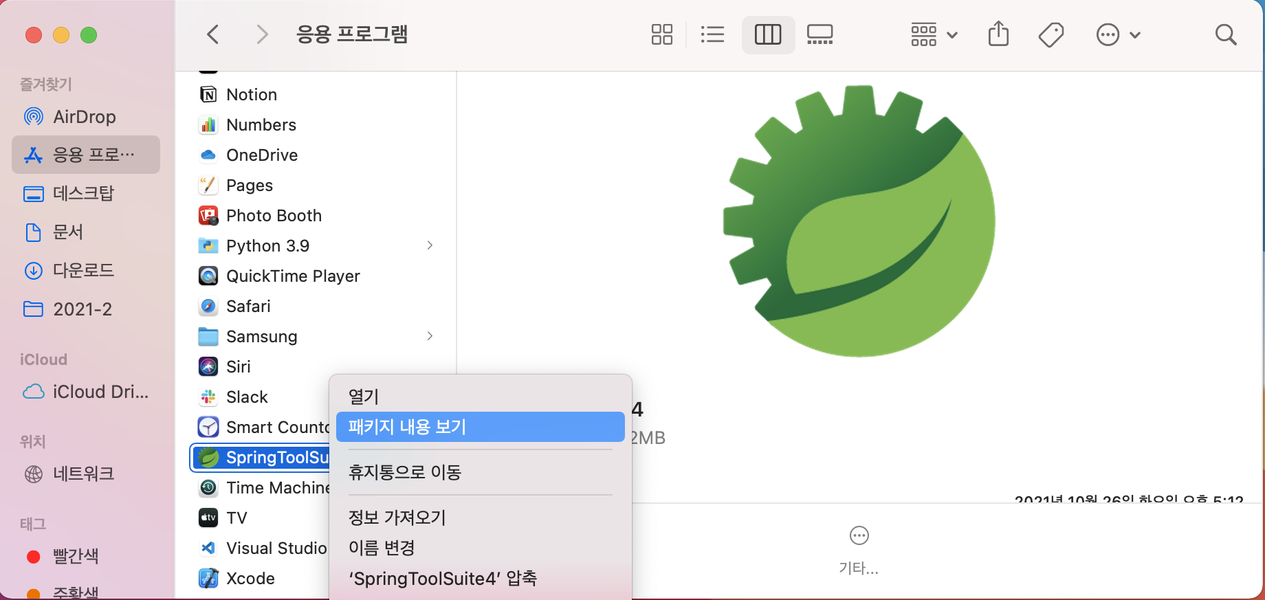
Task: Go back with the back arrow
Action: (213, 34)
